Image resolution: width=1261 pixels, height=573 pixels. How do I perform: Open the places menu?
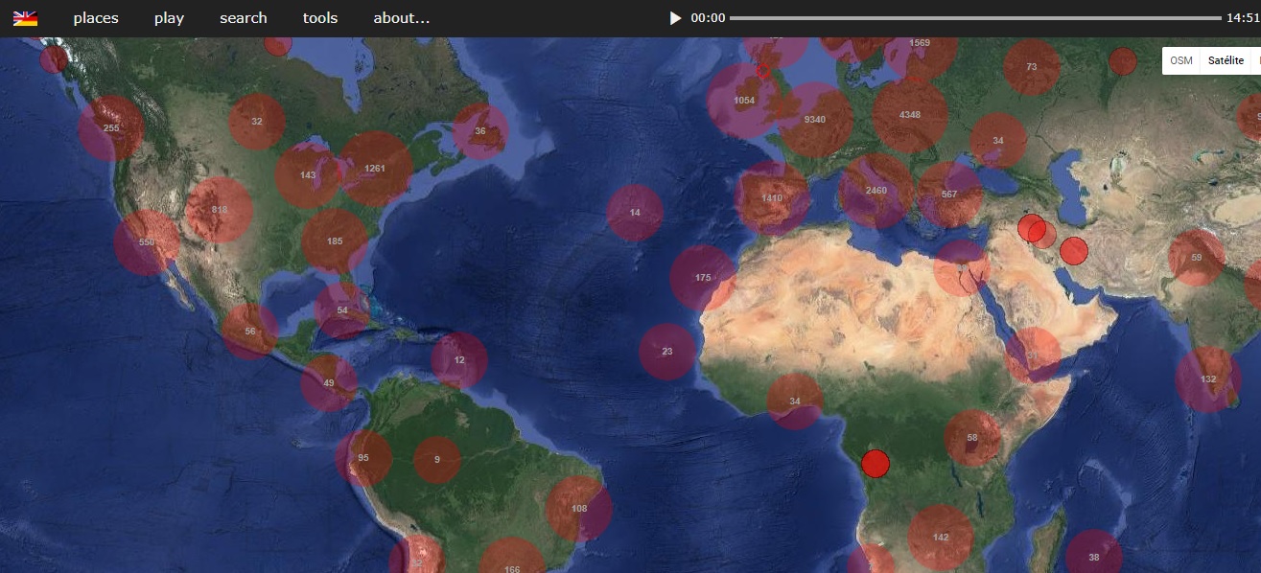96,18
